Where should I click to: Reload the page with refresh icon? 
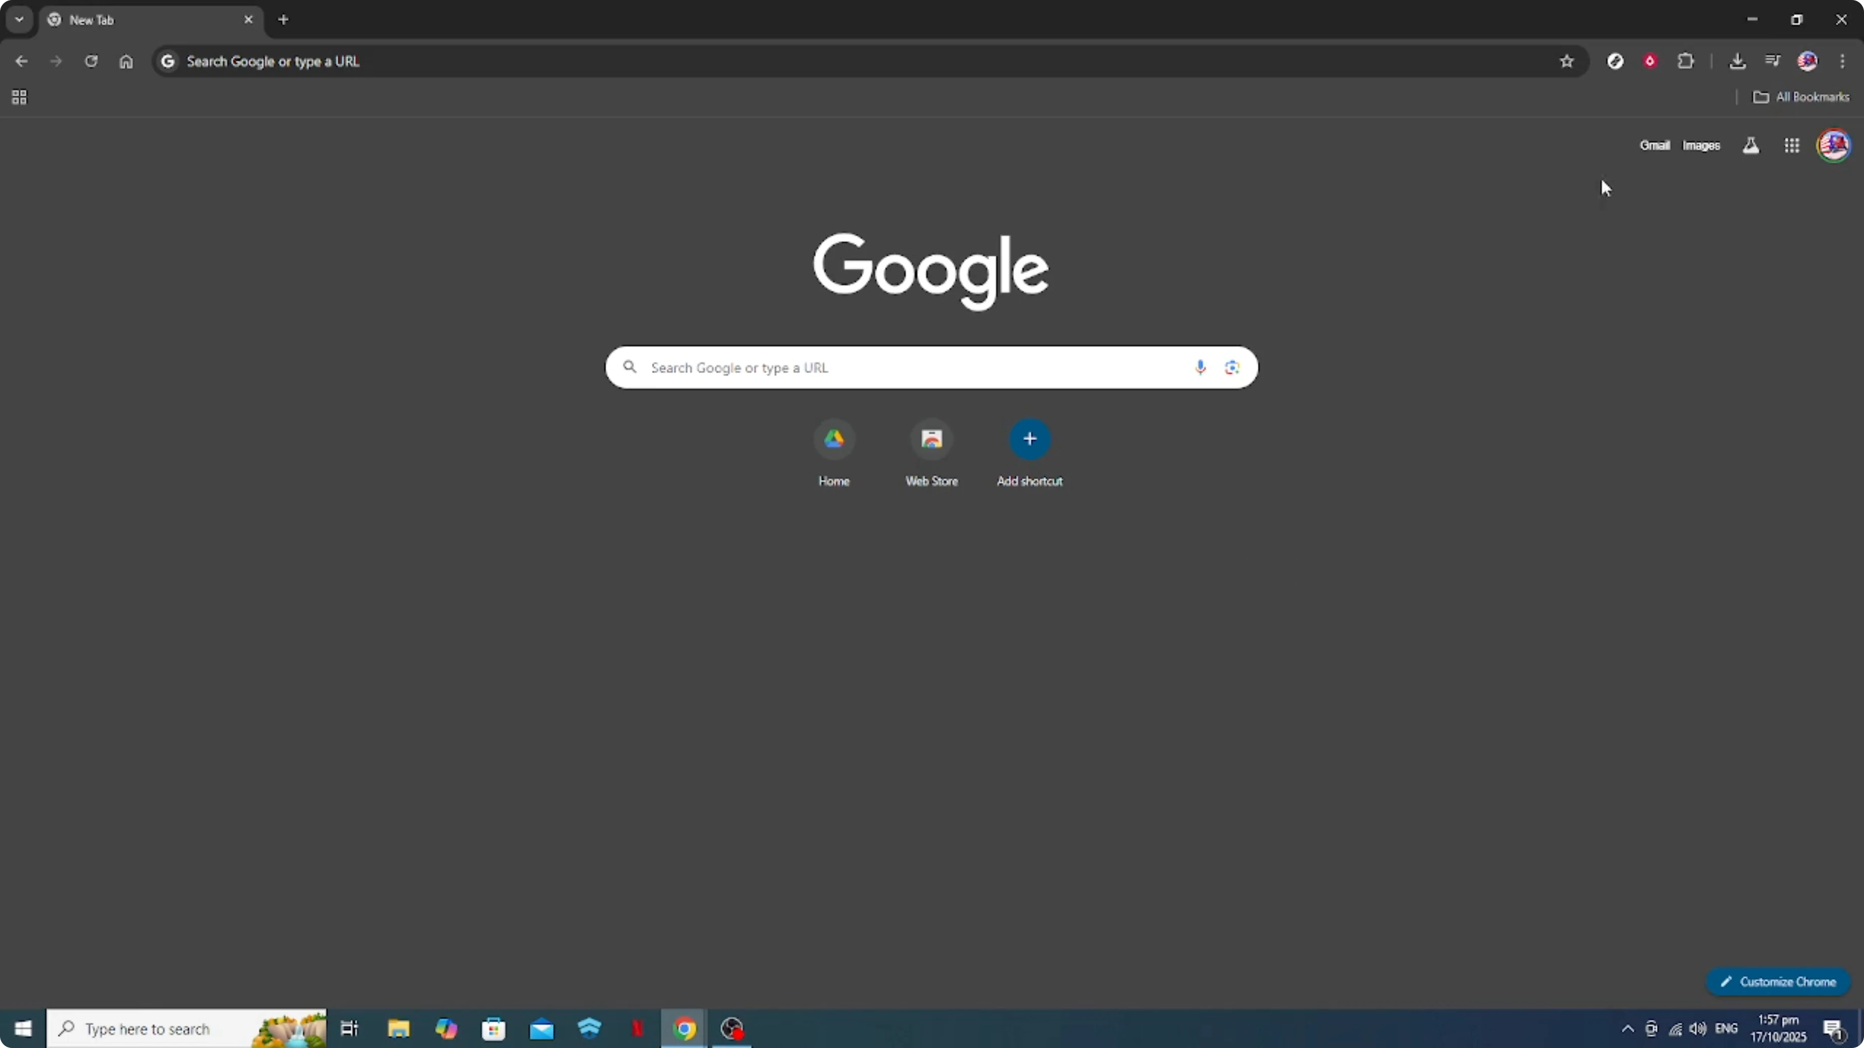click(x=91, y=61)
